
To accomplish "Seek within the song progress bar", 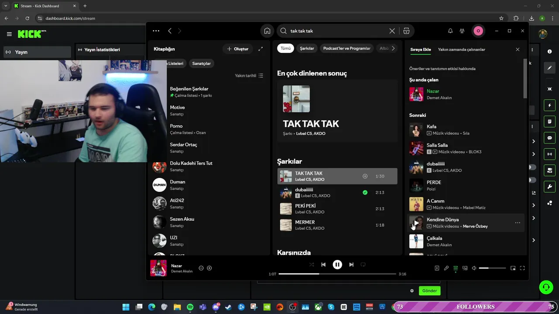I will pos(337,274).
